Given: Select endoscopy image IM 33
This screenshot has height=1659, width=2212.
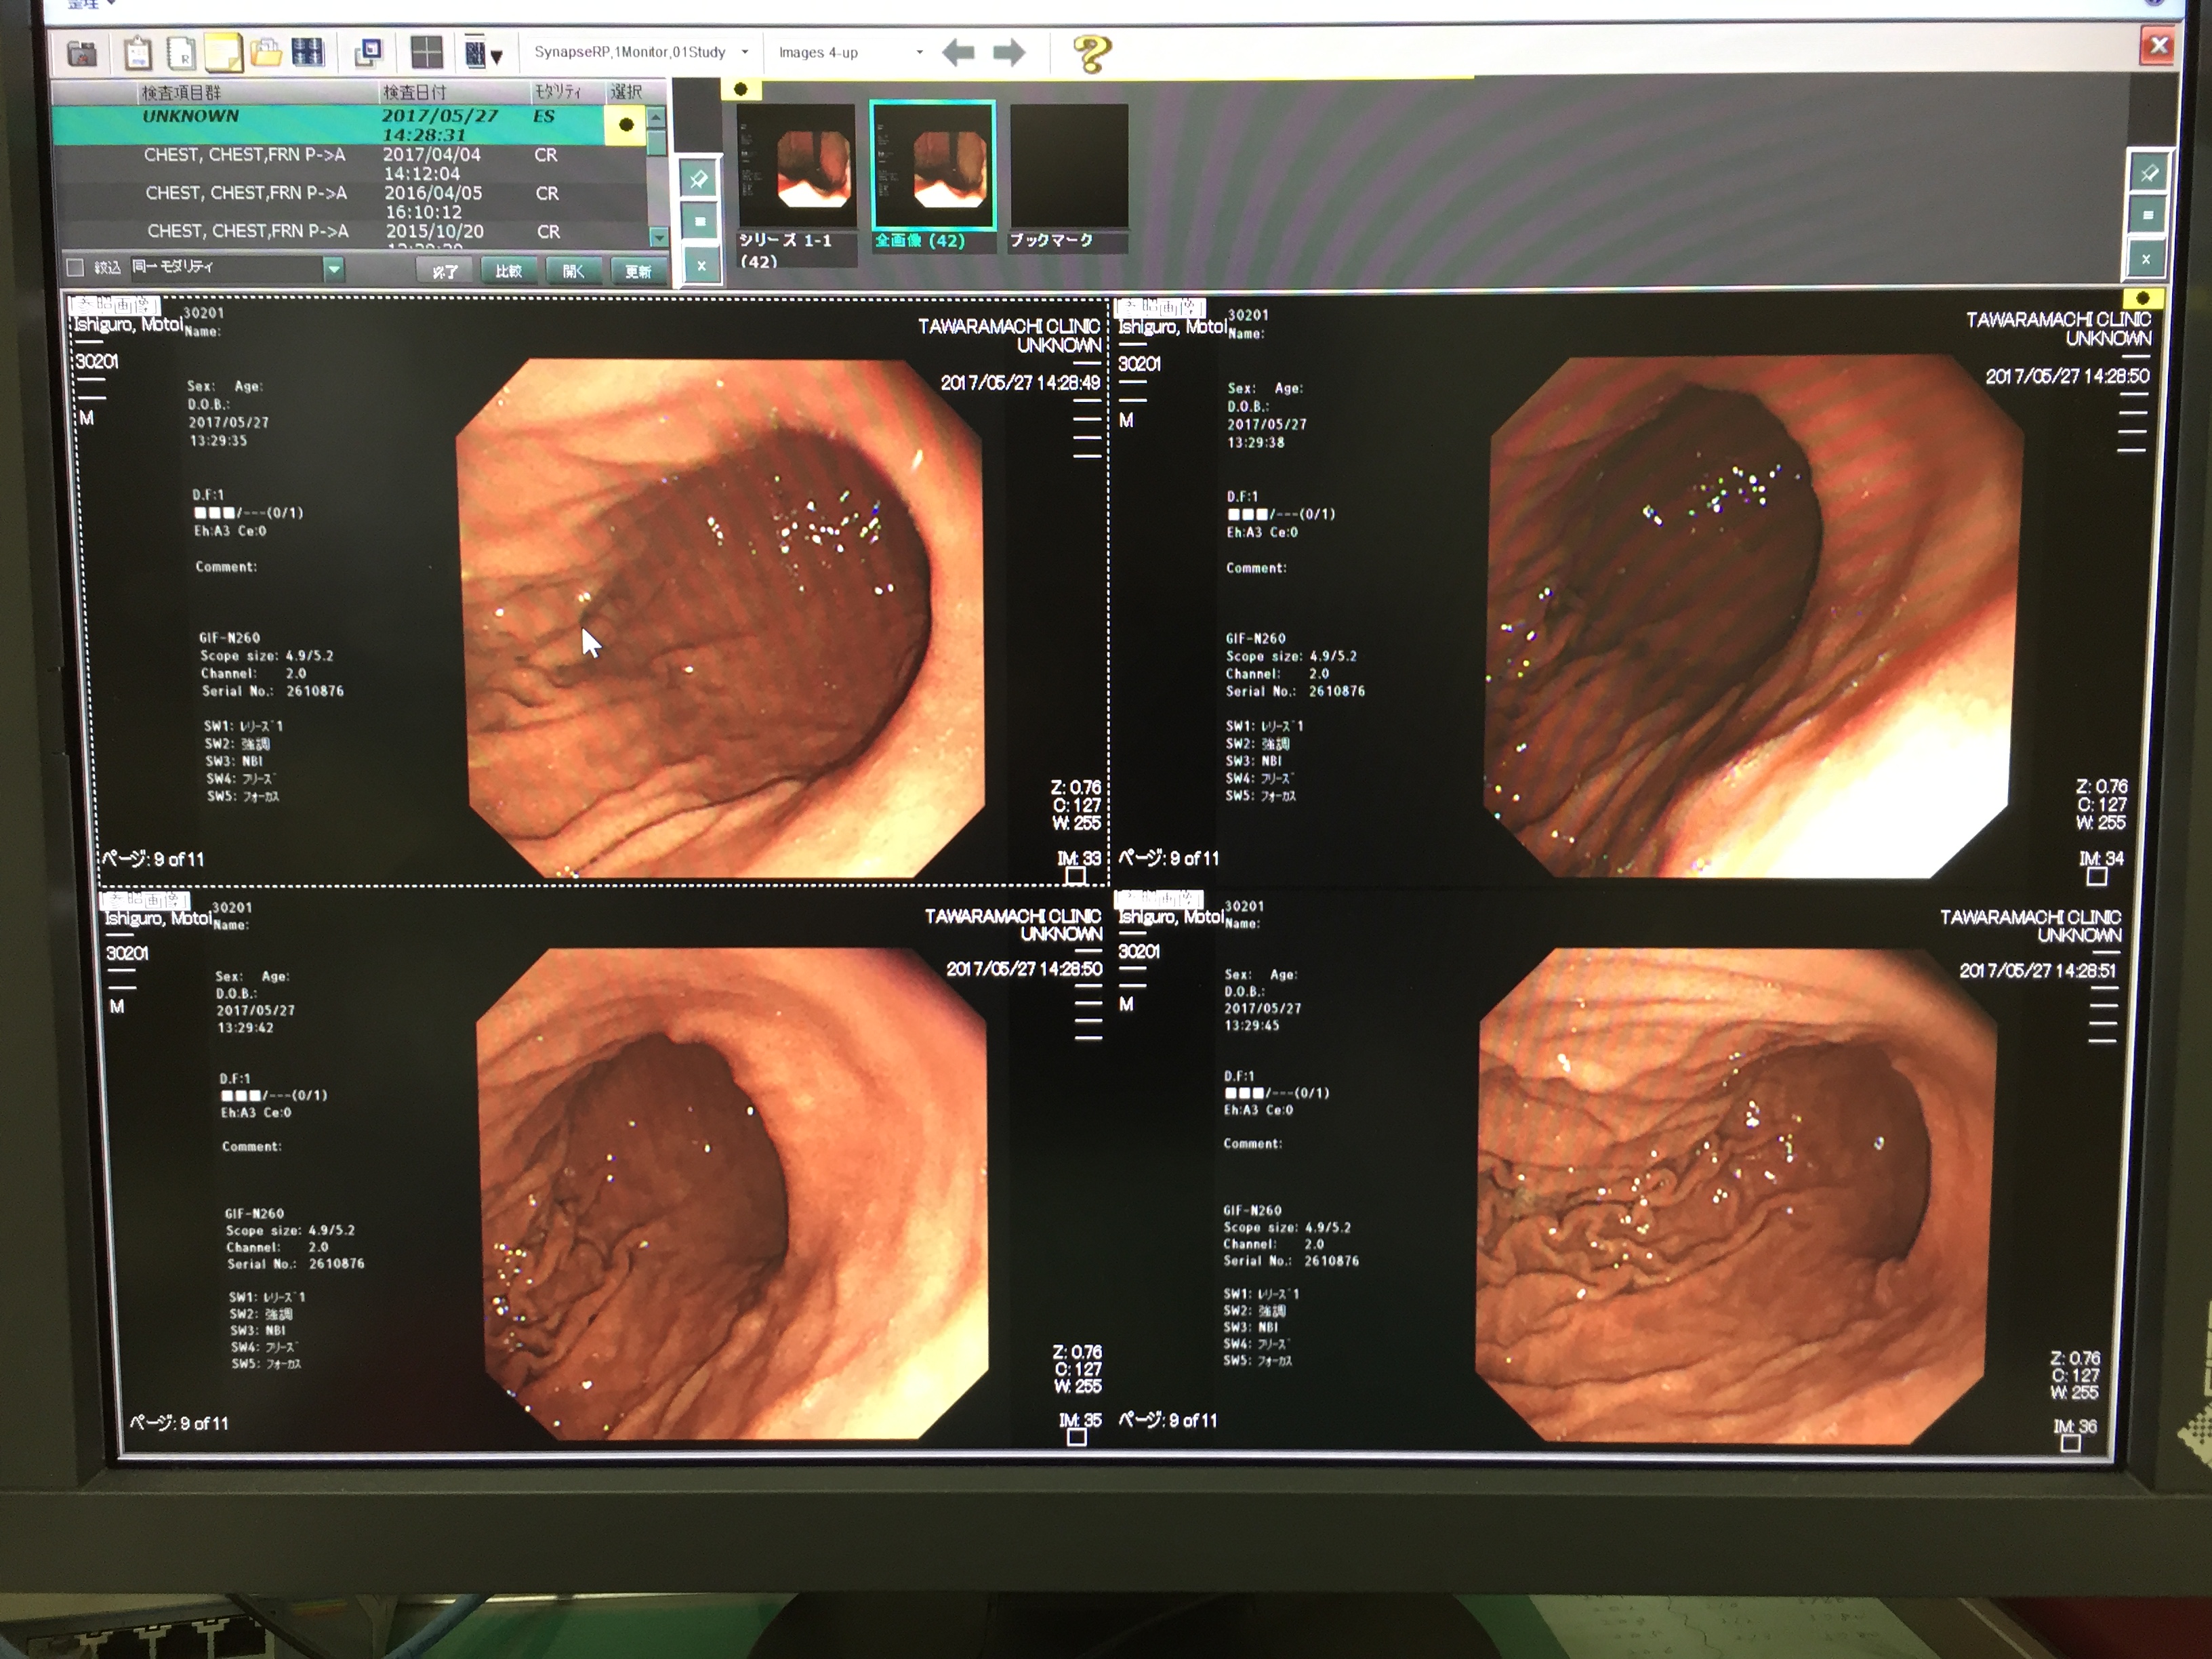Looking at the screenshot, I should click(x=720, y=618).
